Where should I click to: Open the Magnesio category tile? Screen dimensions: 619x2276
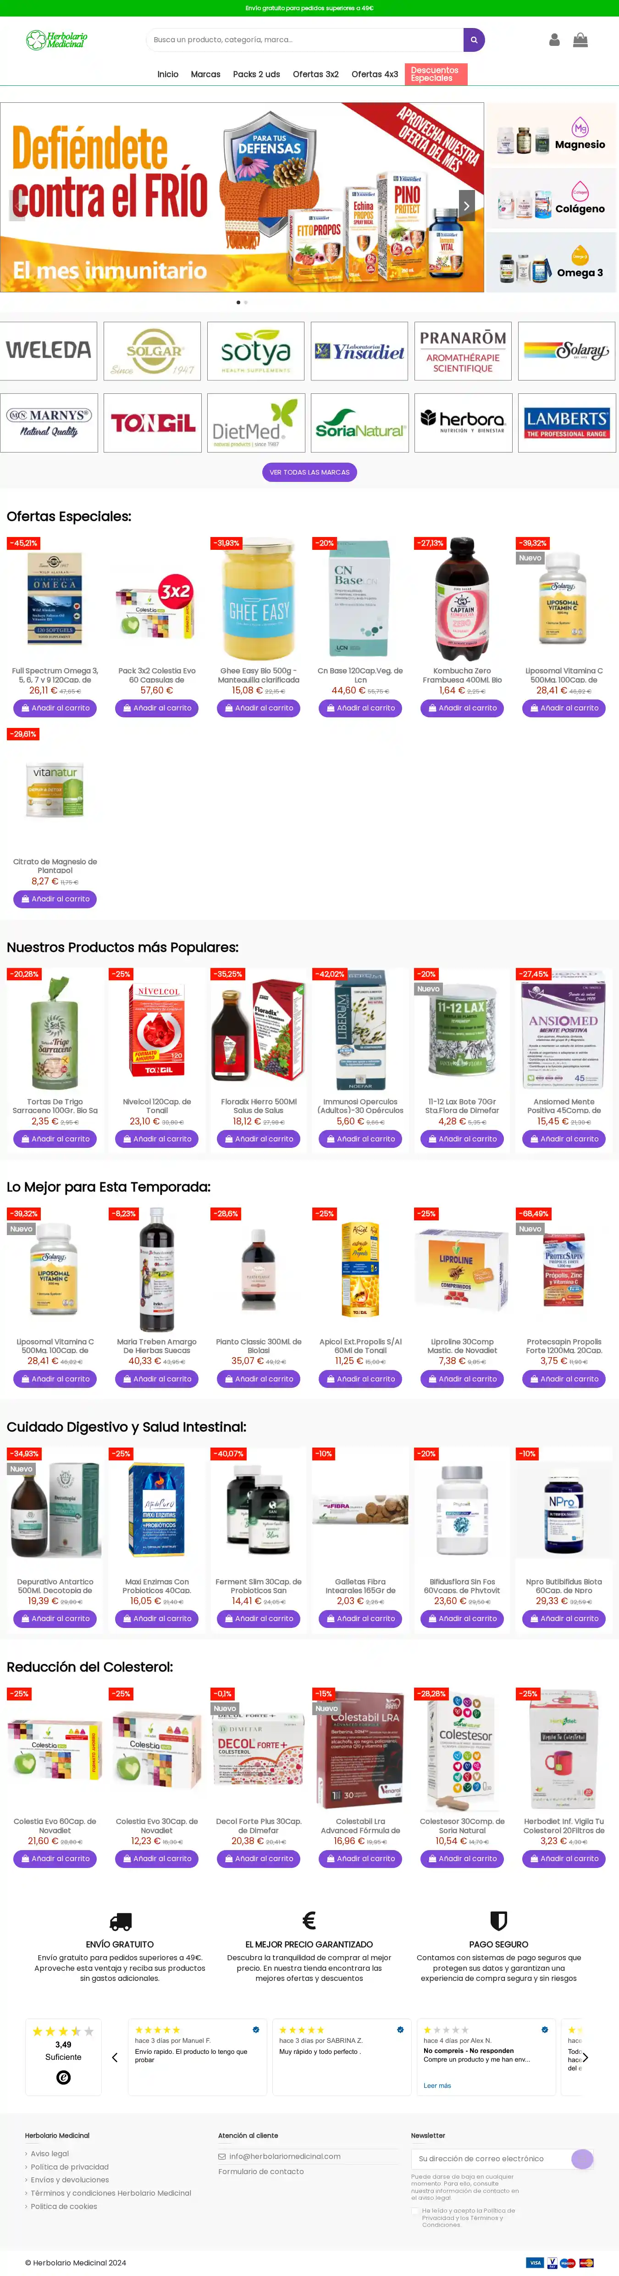[x=552, y=135]
